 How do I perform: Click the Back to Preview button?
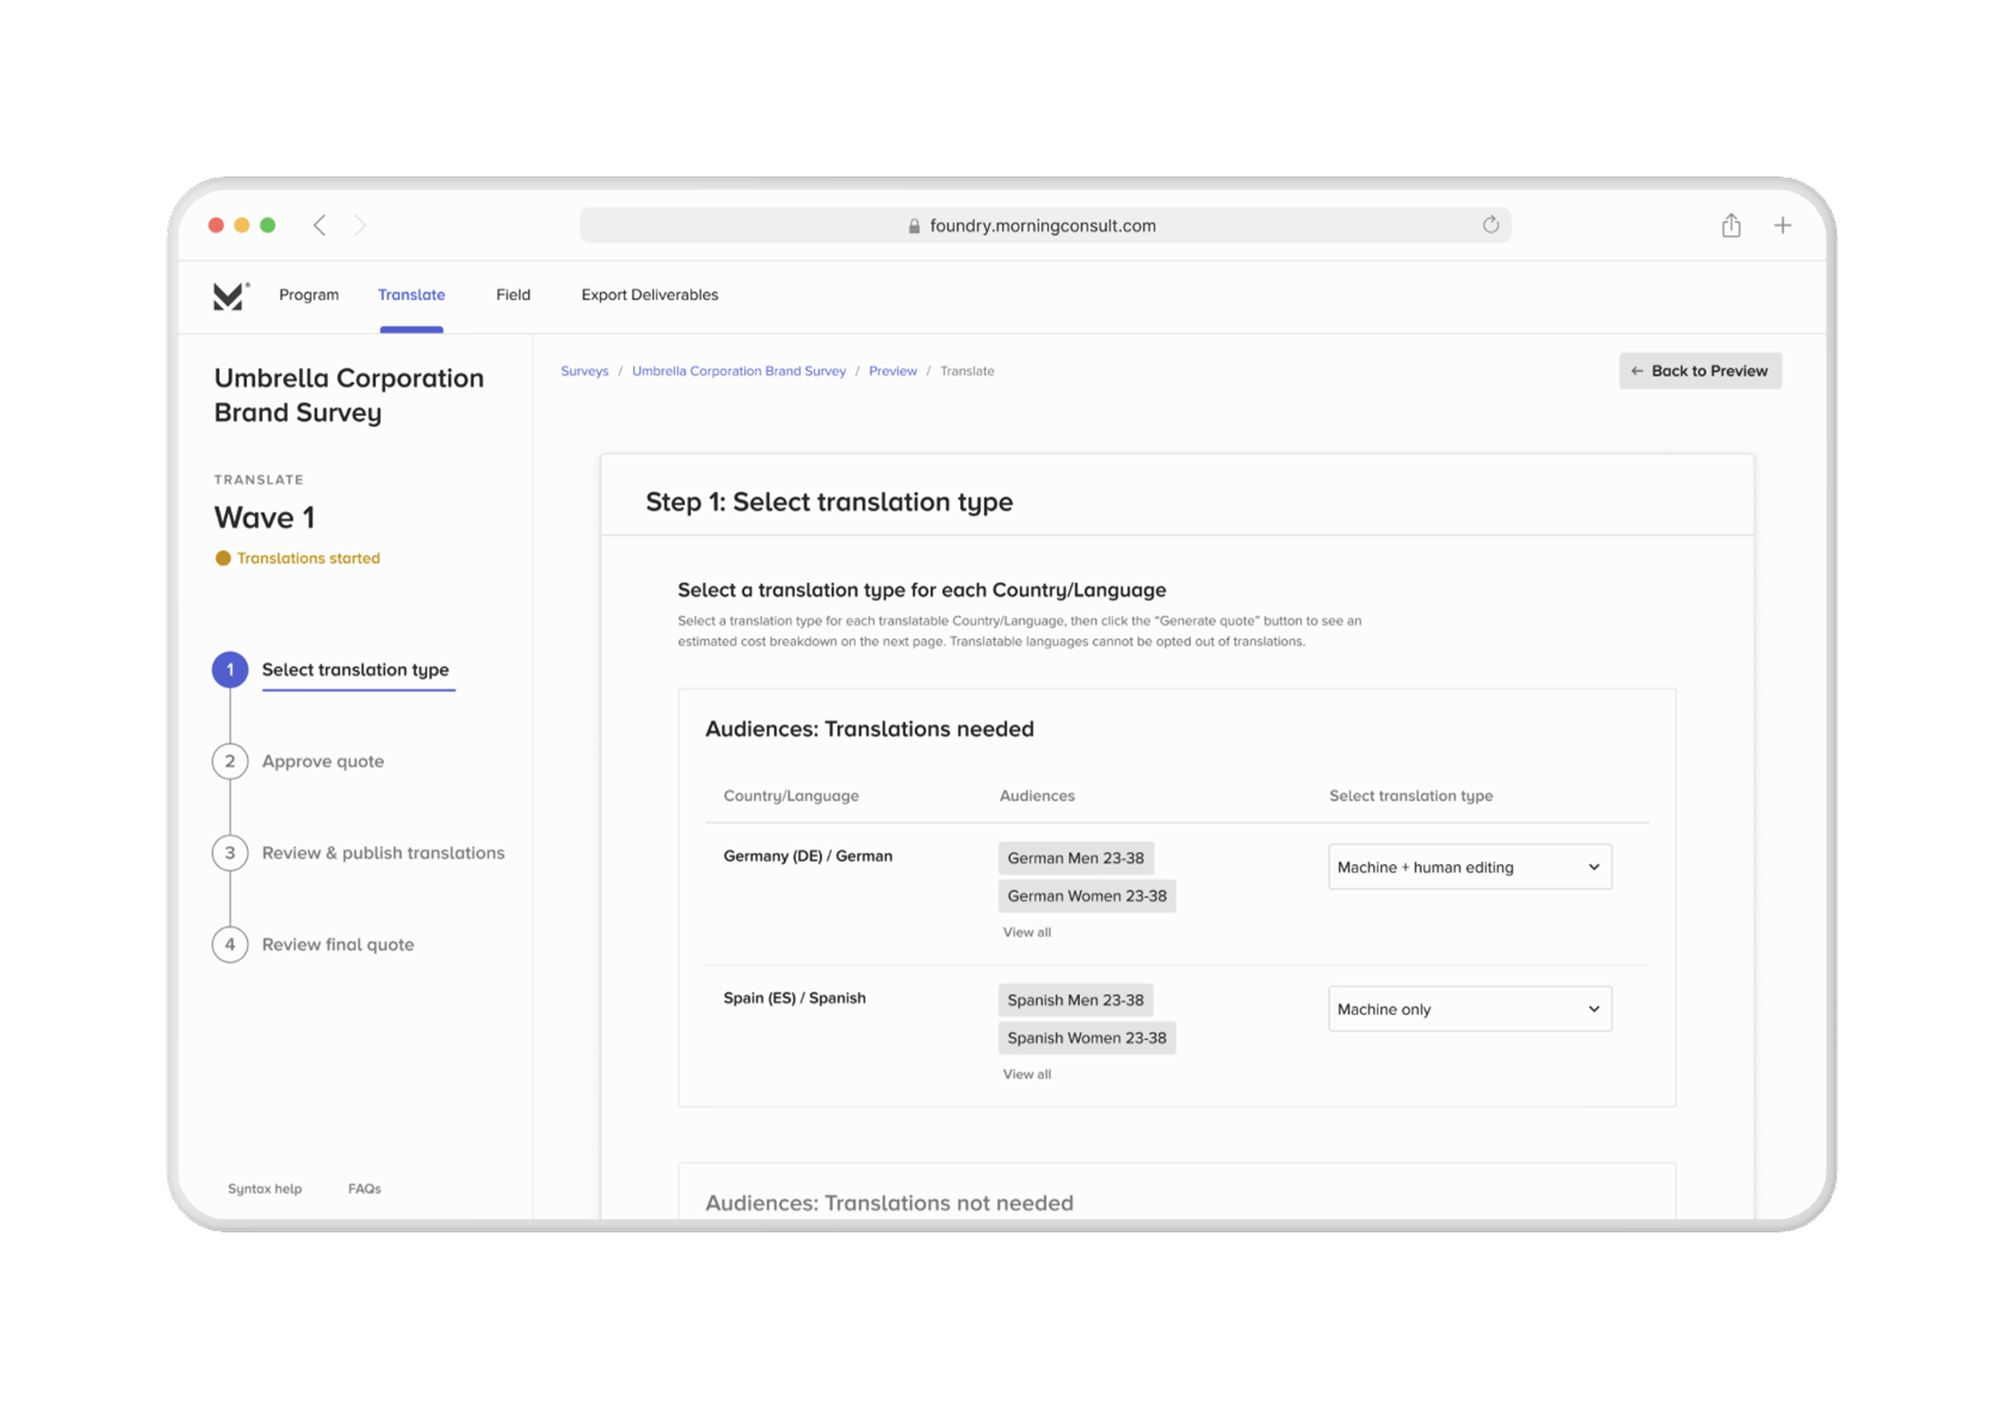[x=1700, y=371]
